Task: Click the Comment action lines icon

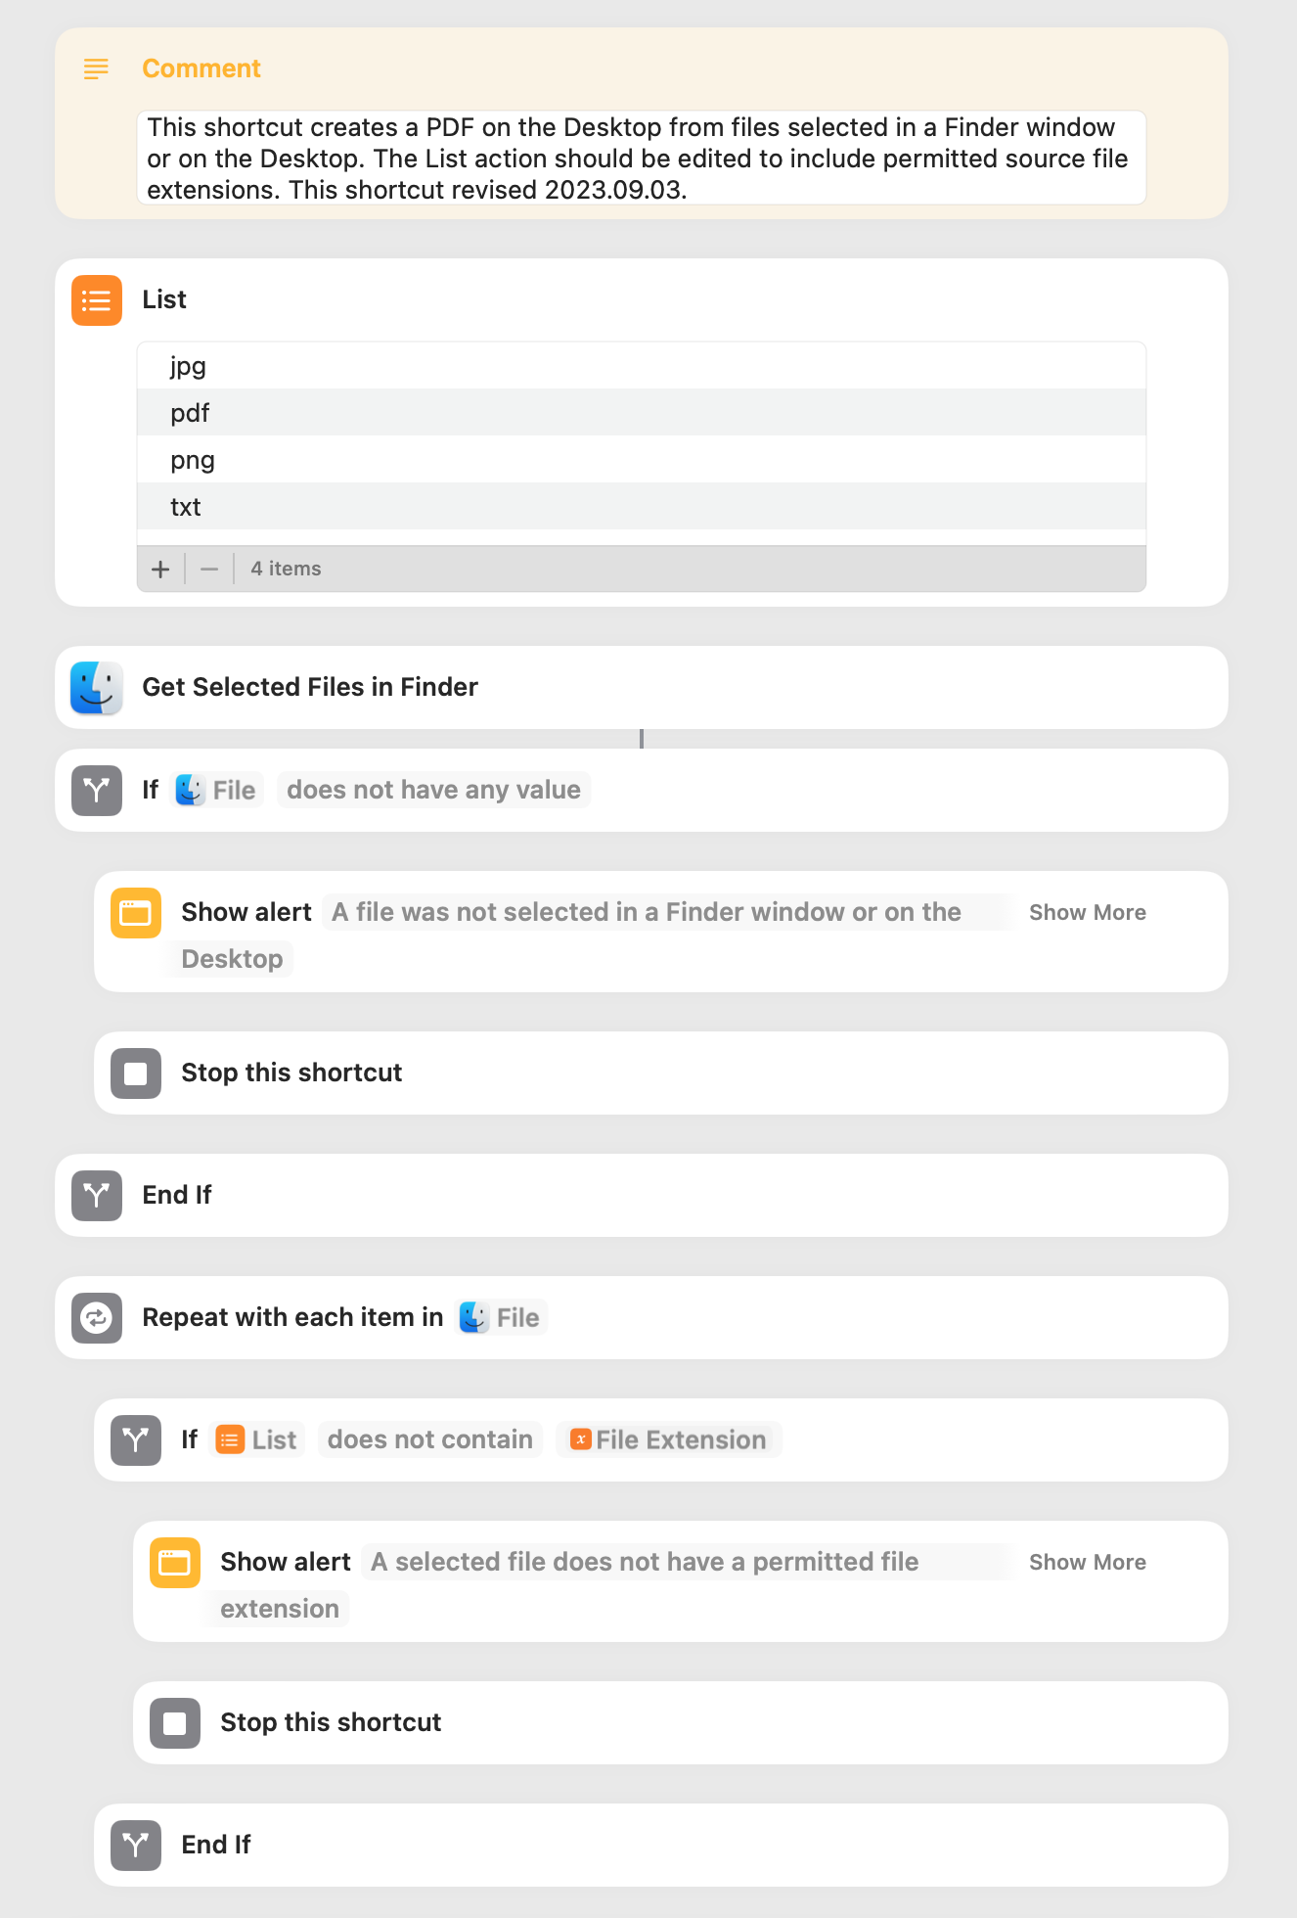Action: pyautogui.click(x=96, y=68)
